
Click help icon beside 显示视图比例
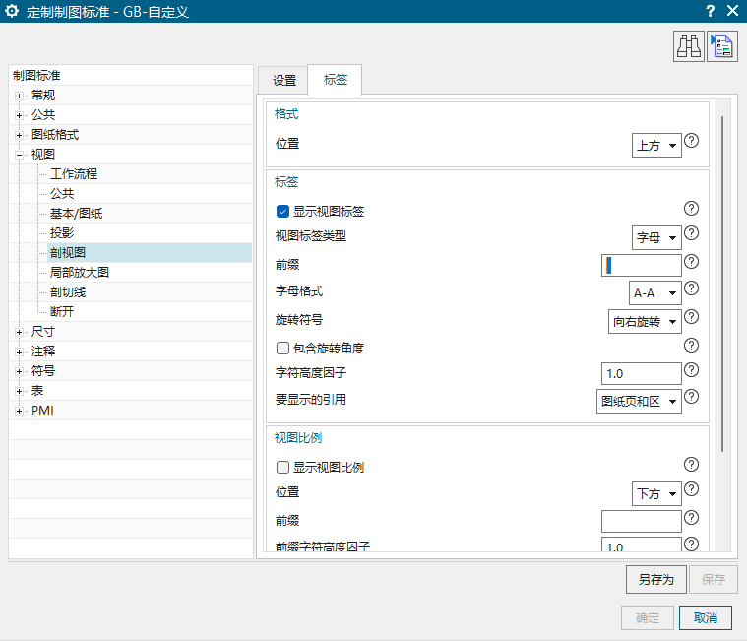coord(691,464)
